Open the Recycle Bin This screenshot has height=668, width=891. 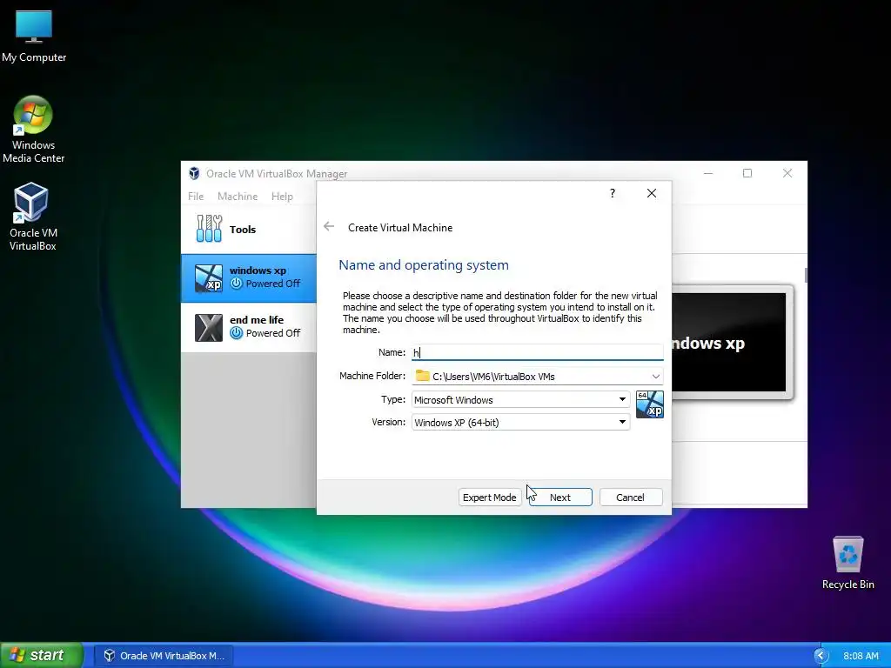[x=847, y=563]
